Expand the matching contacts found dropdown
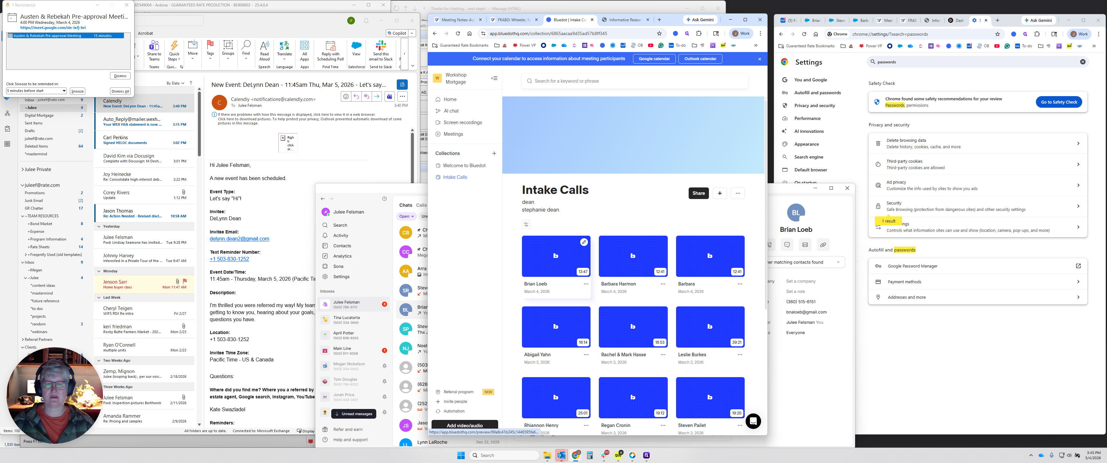This screenshot has height=463, width=1107. pyautogui.click(x=838, y=262)
